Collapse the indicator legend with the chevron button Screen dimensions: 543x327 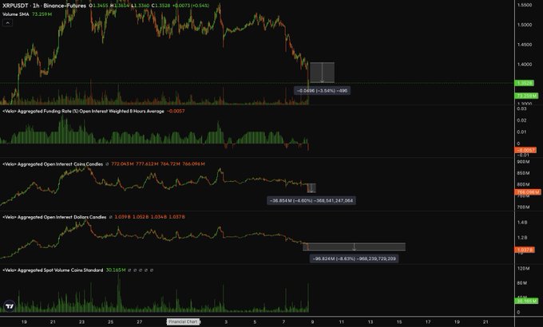tap(8, 23)
